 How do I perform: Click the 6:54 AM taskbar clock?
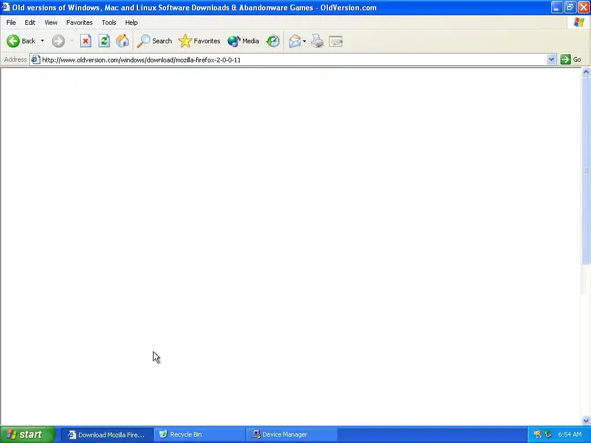coord(570,434)
